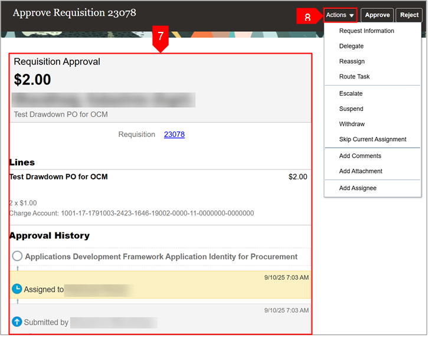Click the blue up-arrow Submitted by icon

coord(17,322)
